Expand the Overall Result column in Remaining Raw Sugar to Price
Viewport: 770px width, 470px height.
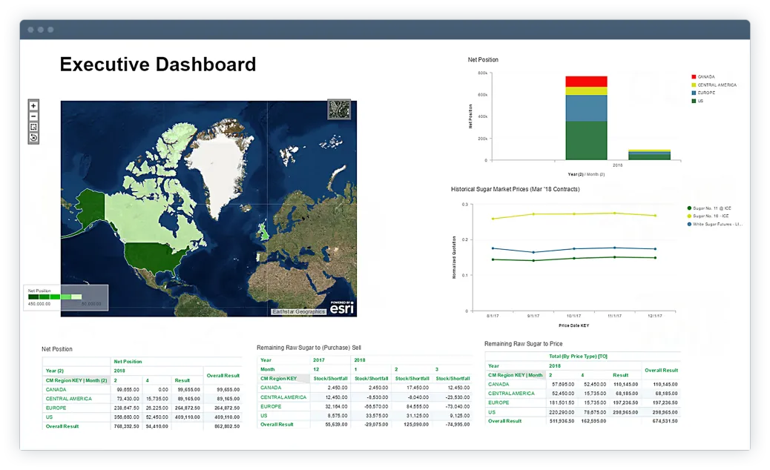pos(661,370)
